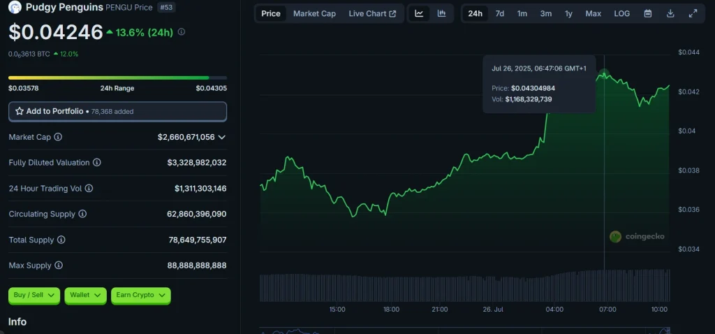This screenshot has height=334, width=715.
Task: Click the 04:00 time axis label
Action: tap(554, 310)
